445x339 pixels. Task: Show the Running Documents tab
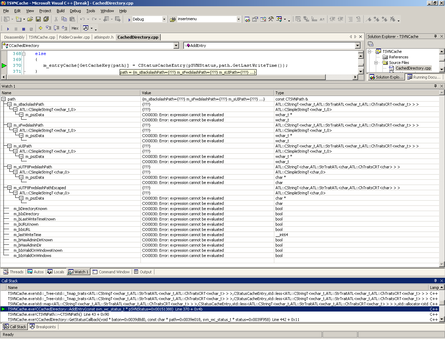click(424, 77)
